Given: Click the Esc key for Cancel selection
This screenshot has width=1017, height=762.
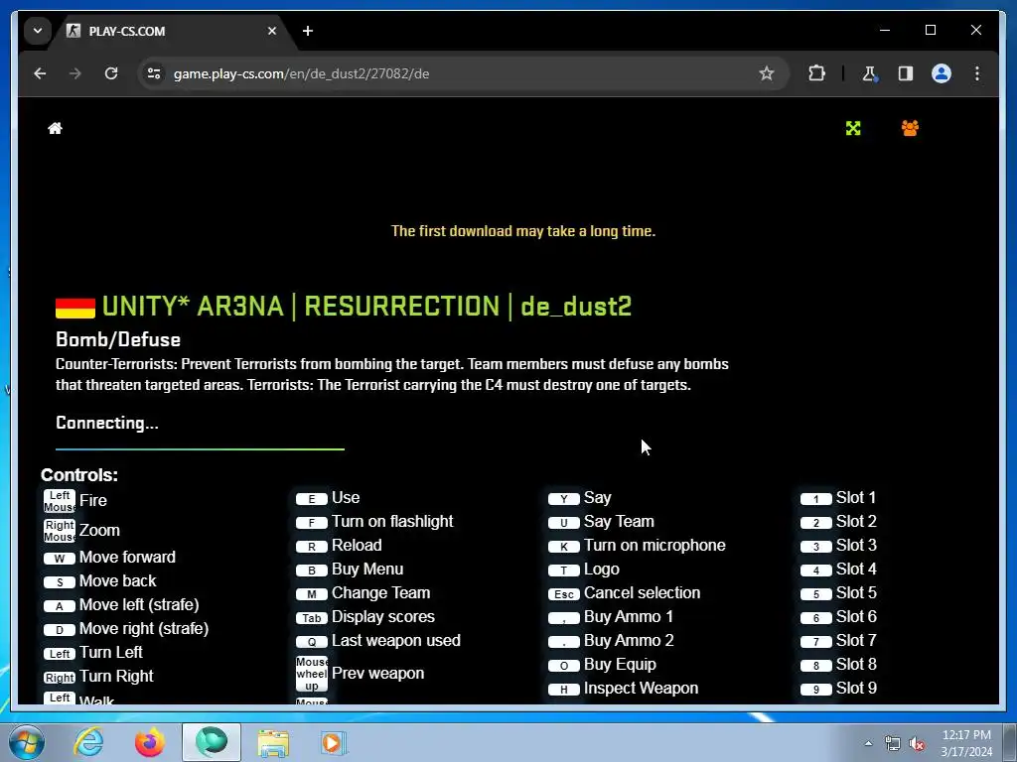Looking at the screenshot, I should (x=564, y=594).
